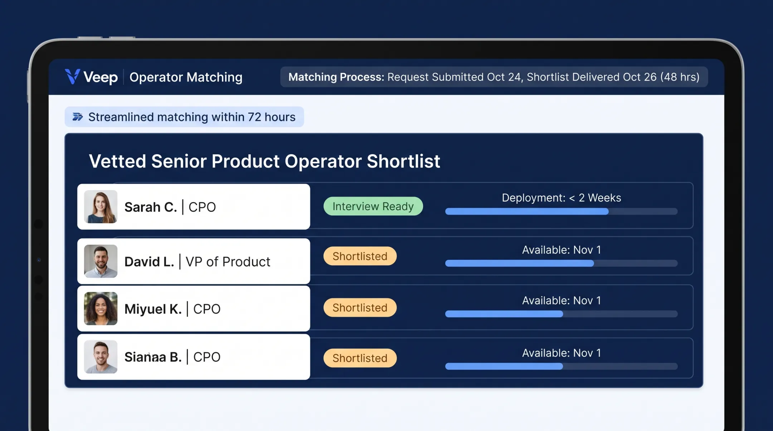Image resolution: width=773 pixels, height=431 pixels.
Task: Click the Interview Ready badge
Action: [x=373, y=206]
